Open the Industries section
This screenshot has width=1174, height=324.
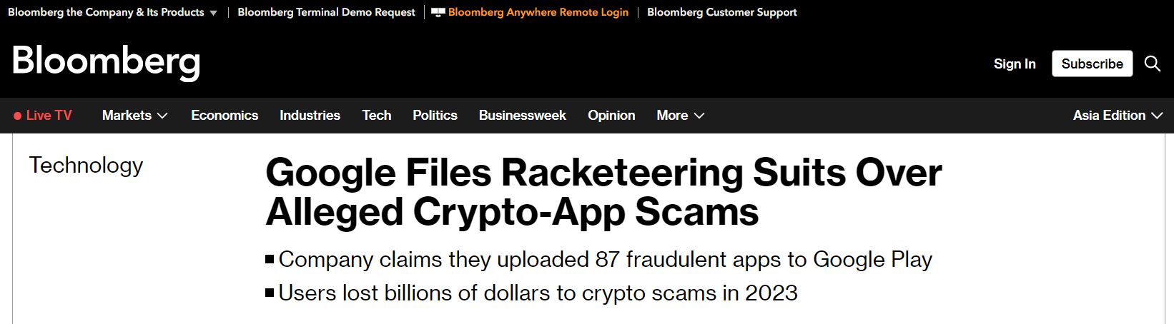pyautogui.click(x=310, y=116)
